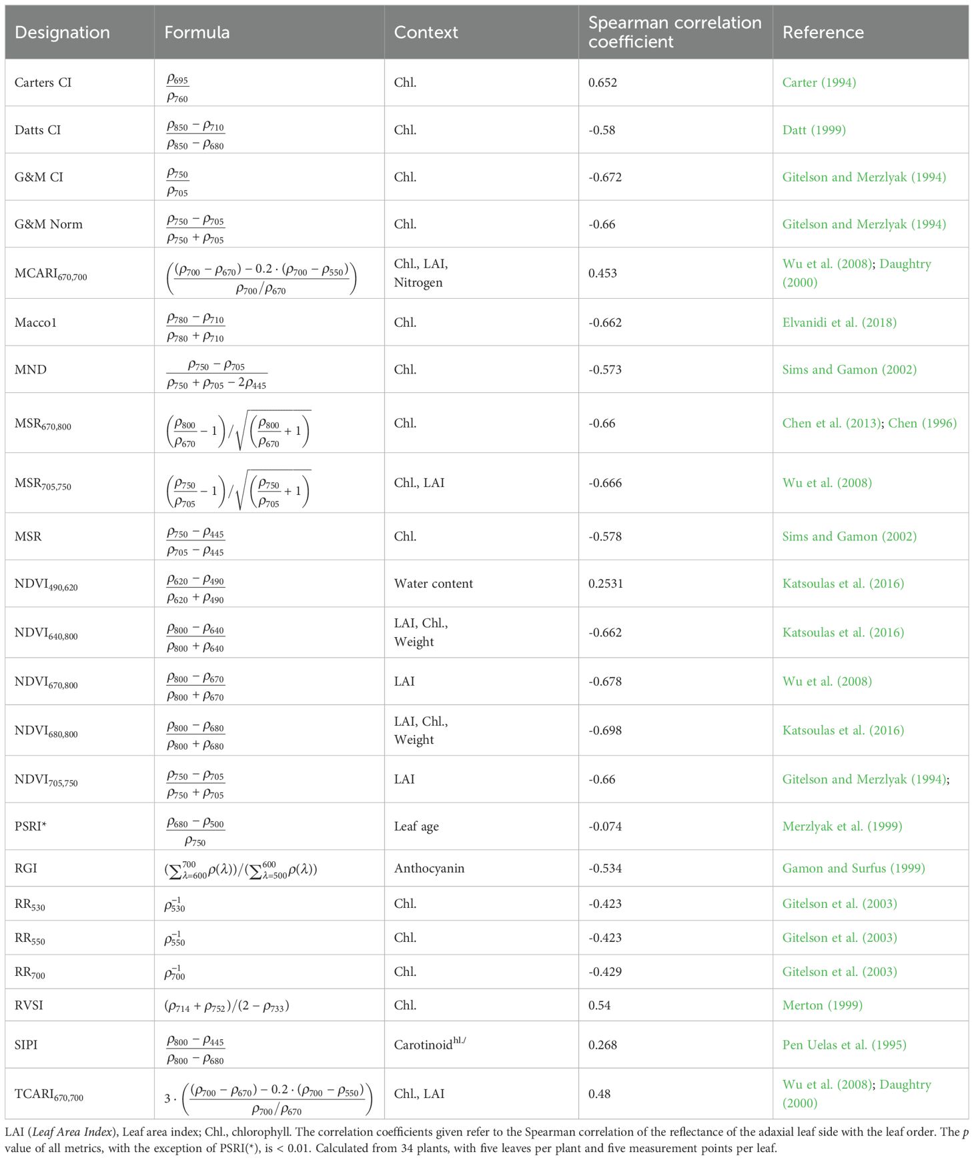Click the Designation column header
974x1160 pixels.
click(x=62, y=33)
